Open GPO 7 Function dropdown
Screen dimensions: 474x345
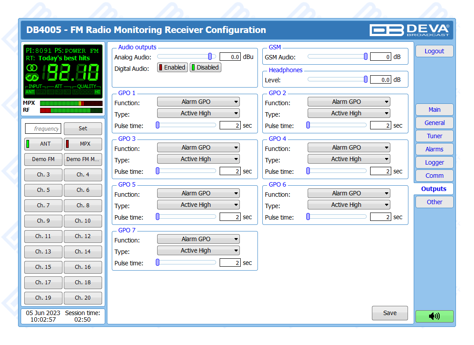198,239
